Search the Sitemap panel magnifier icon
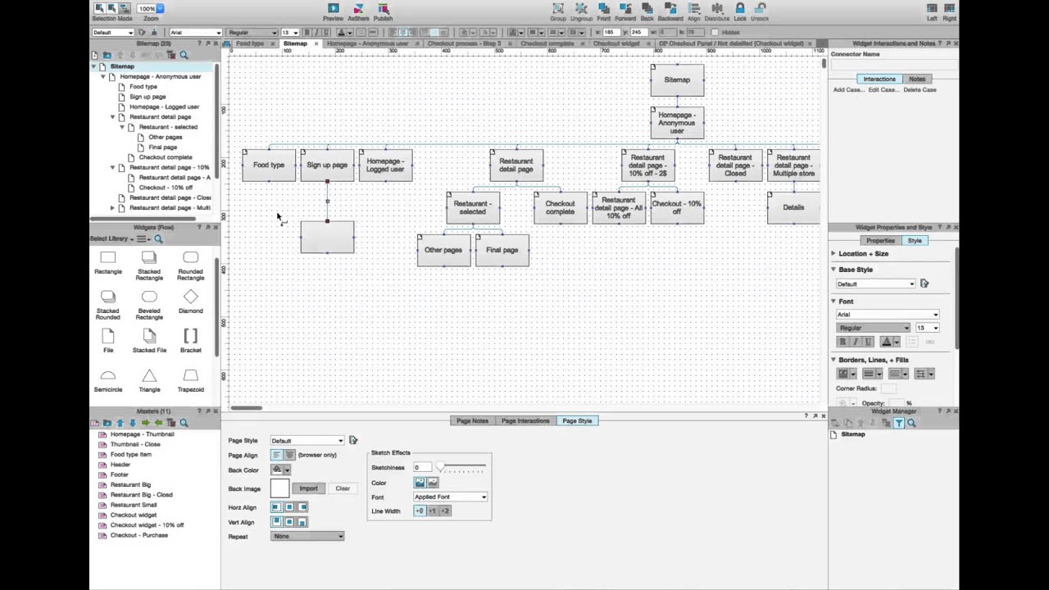The height and width of the screenshot is (590, 1049). (x=184, y=55)
